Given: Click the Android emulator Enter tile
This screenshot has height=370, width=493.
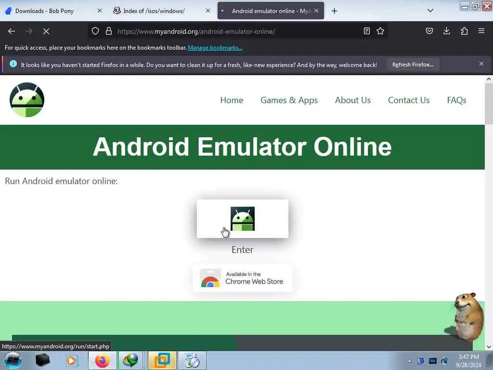Looking at the screenshot, I should click(243, 219).
